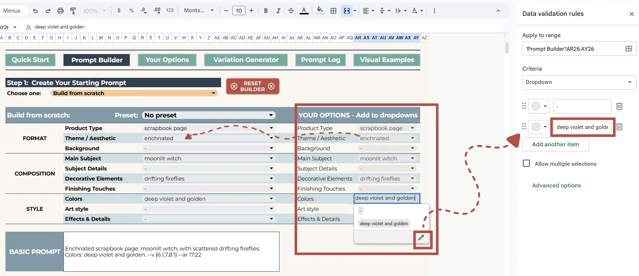Open the Build from scratch chooser dropdown

point(134,93)
